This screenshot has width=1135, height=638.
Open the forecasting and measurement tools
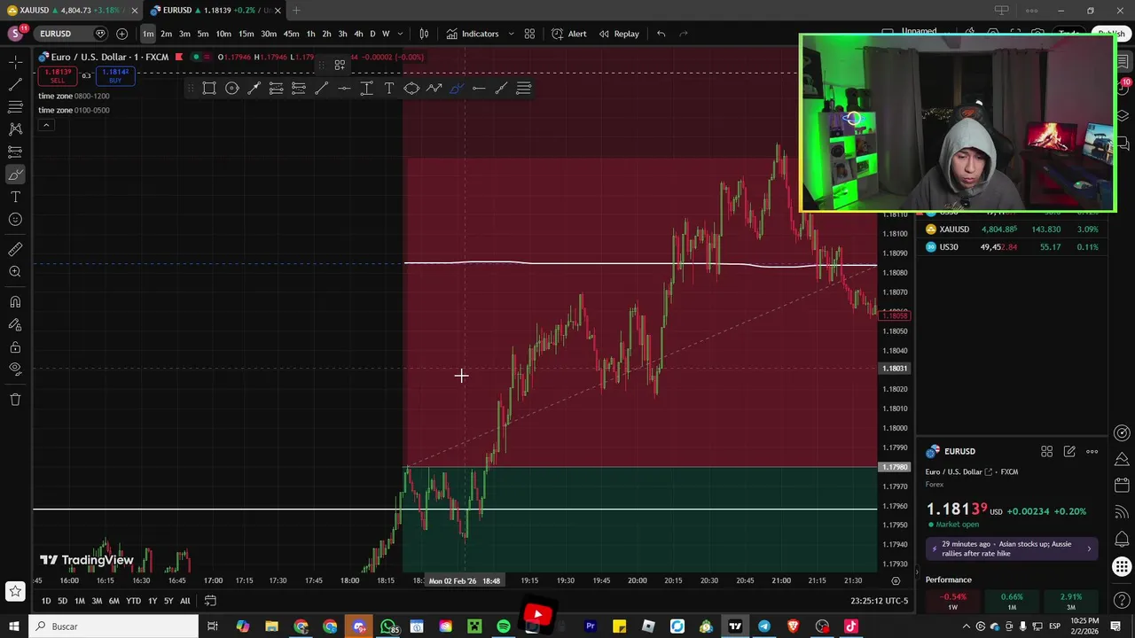15,152
